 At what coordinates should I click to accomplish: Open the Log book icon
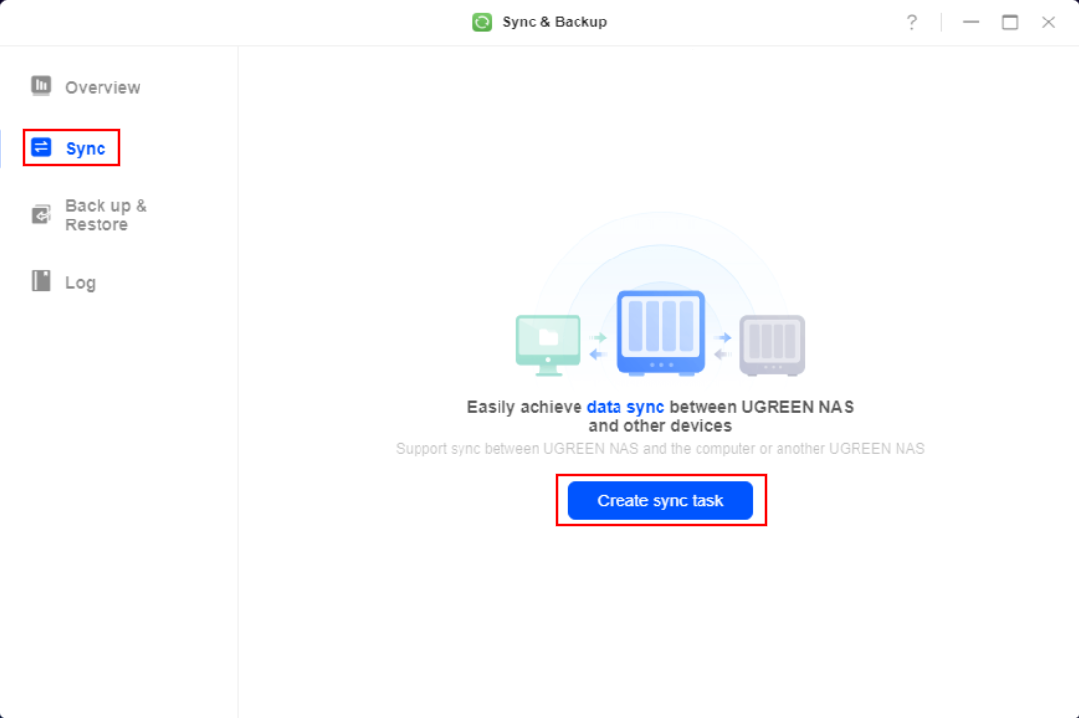(41, 281)
